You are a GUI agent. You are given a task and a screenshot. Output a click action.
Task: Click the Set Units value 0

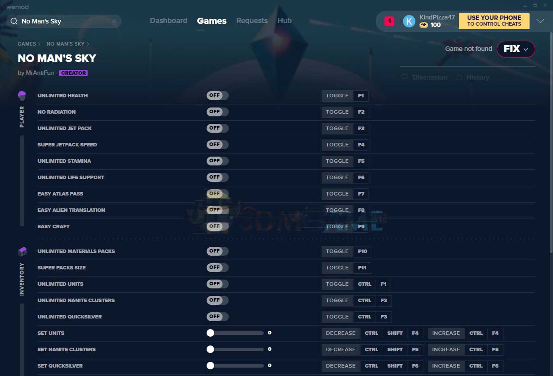(269, 333)
